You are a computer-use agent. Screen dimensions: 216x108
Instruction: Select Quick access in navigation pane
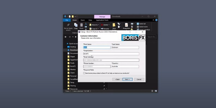(72, 44)
